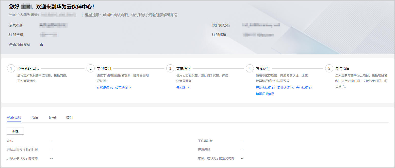Click the 参与项目 step title

coord(342,68)
